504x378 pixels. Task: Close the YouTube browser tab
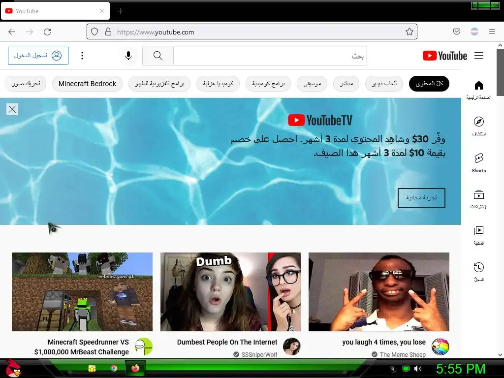[102, 11]
